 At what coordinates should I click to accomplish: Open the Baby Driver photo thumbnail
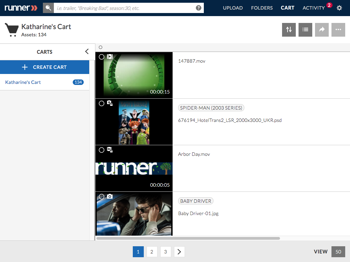pos(134,214)
